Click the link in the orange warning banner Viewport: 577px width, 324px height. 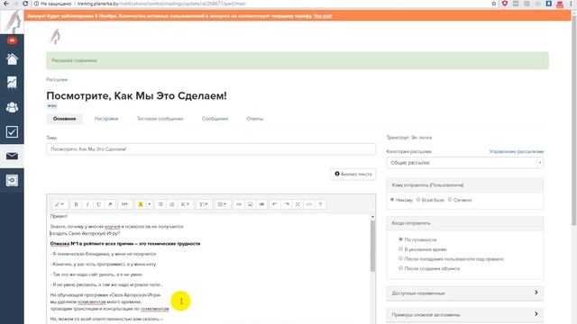click(x=323, y=16)
